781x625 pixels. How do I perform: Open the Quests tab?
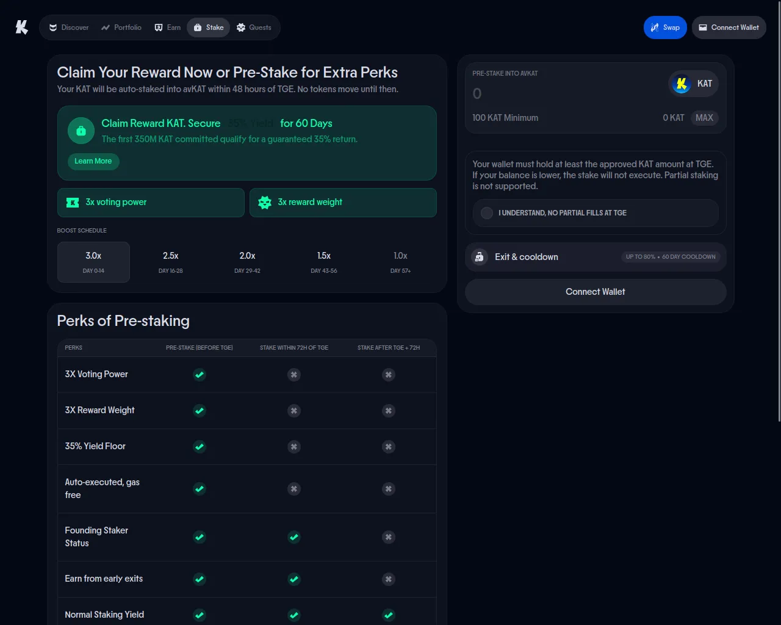(254, 27)
